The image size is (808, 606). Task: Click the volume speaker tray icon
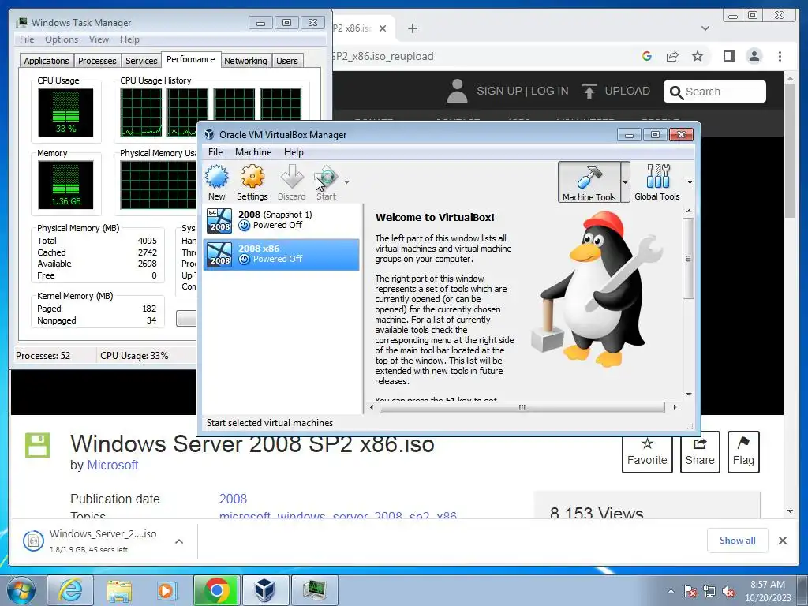(x=728, y=591)
